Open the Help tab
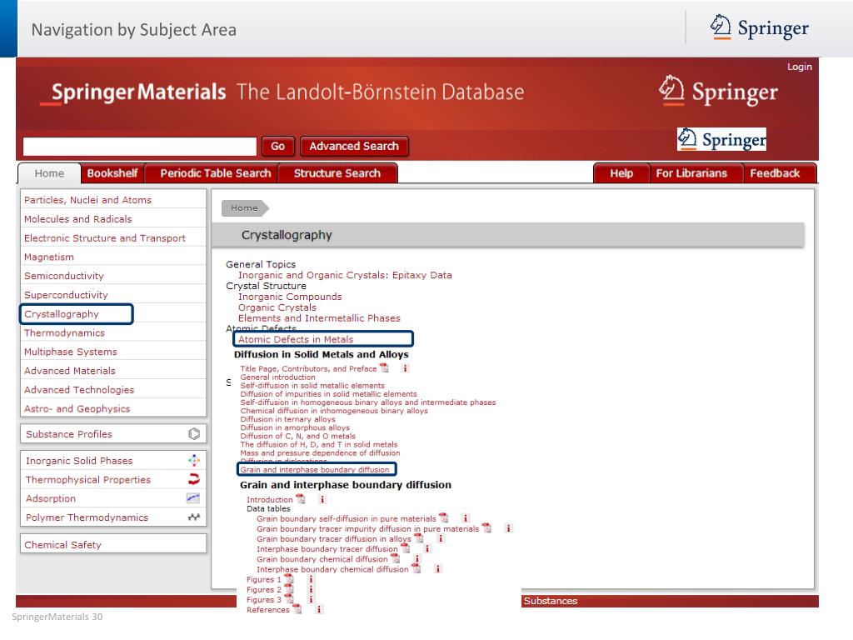The height and width of the screenshot is (640, 853). (621, 173)
